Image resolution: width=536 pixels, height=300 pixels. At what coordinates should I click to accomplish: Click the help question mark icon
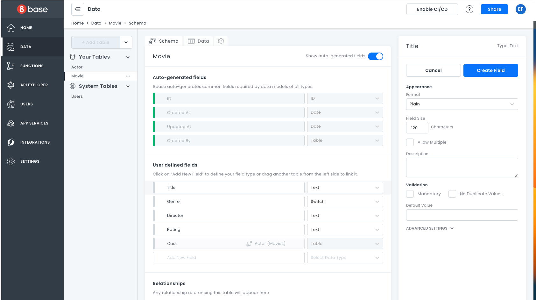[469, 9]
